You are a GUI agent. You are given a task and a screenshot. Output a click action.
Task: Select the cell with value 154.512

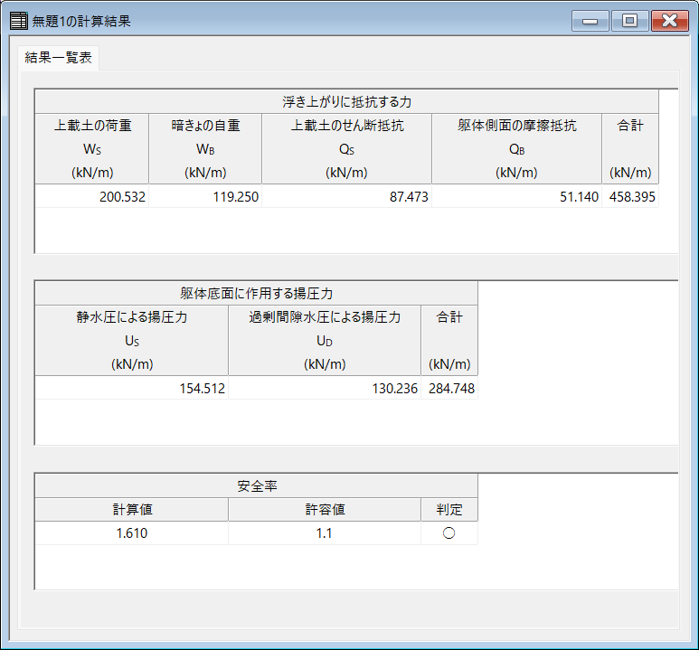pos(132,389)
